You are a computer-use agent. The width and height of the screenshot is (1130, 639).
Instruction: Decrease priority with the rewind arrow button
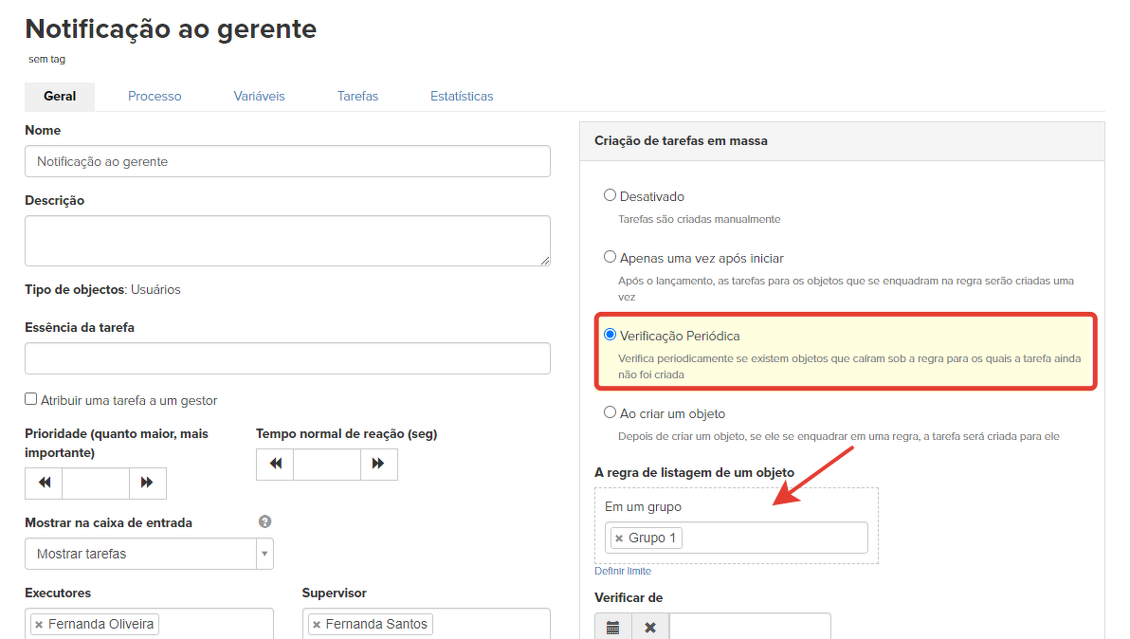pyautogui.click(x=44, y=483)
